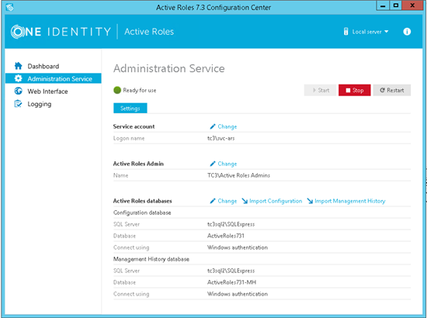Viewport: 427px width, 318px height.
Task: Restart the Administration Service
Action: click(391, 90)
